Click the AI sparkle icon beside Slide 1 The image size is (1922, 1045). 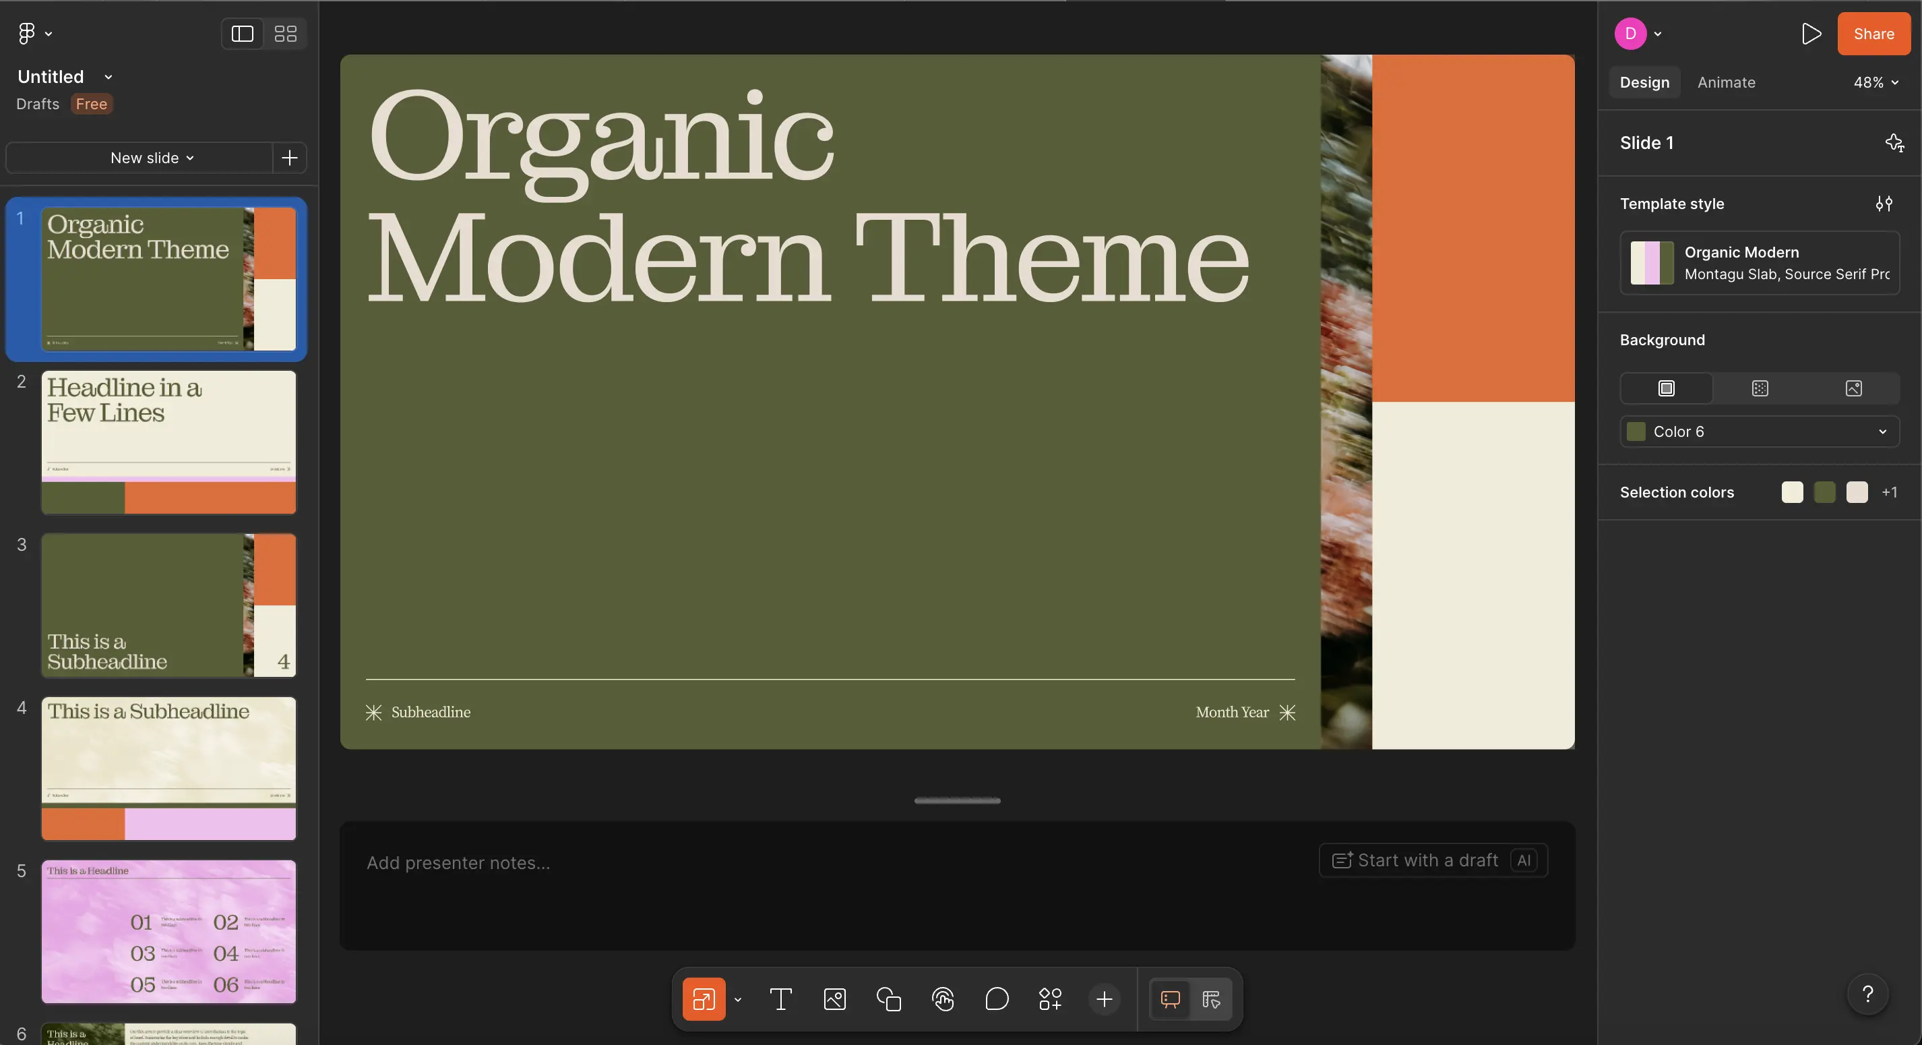[1894, 142]
